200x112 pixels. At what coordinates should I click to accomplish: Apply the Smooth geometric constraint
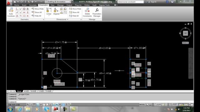[x=21, y=16]
